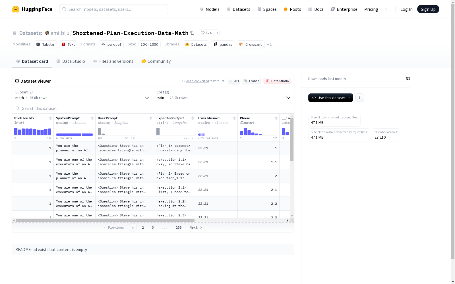Go to Spaces in the top navigation
Image resolution: width=455 pixels, height=284 pixels.
(267, 9)
